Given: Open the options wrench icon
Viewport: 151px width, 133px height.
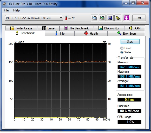Looking at the screenshot, I should [x=118, y=18].
